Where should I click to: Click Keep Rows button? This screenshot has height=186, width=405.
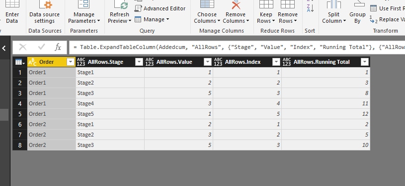(x=266, y=12)
